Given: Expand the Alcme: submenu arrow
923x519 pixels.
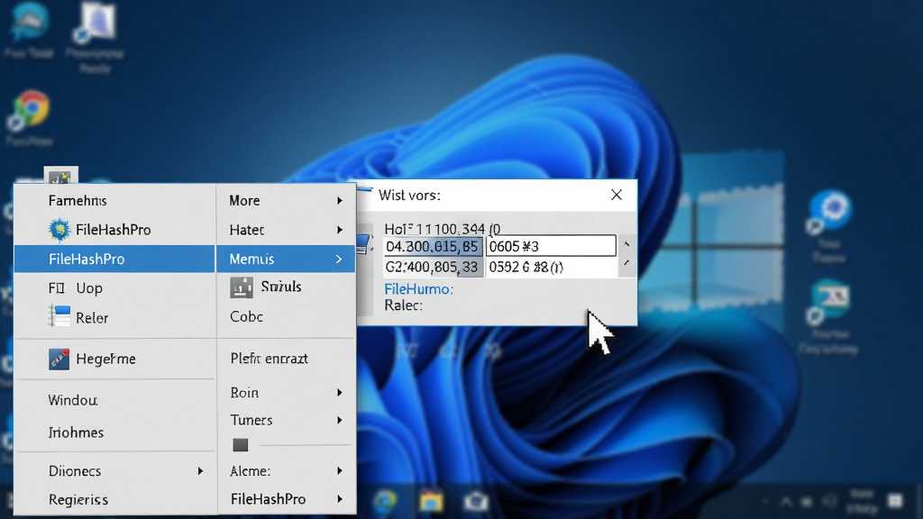Looking at the screenshot, I should click(x=340, y=470).
